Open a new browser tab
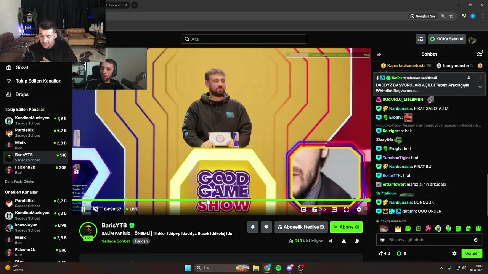 click(x=135, y=5)
